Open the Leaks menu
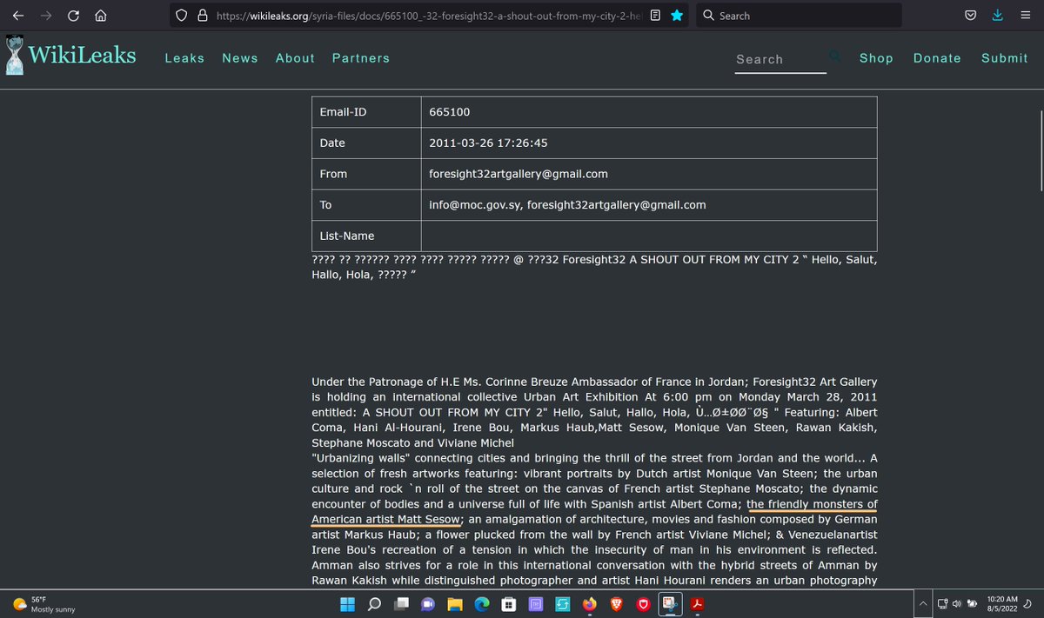The height and width of the screenshot is (618, 1044). click(184, 58)
